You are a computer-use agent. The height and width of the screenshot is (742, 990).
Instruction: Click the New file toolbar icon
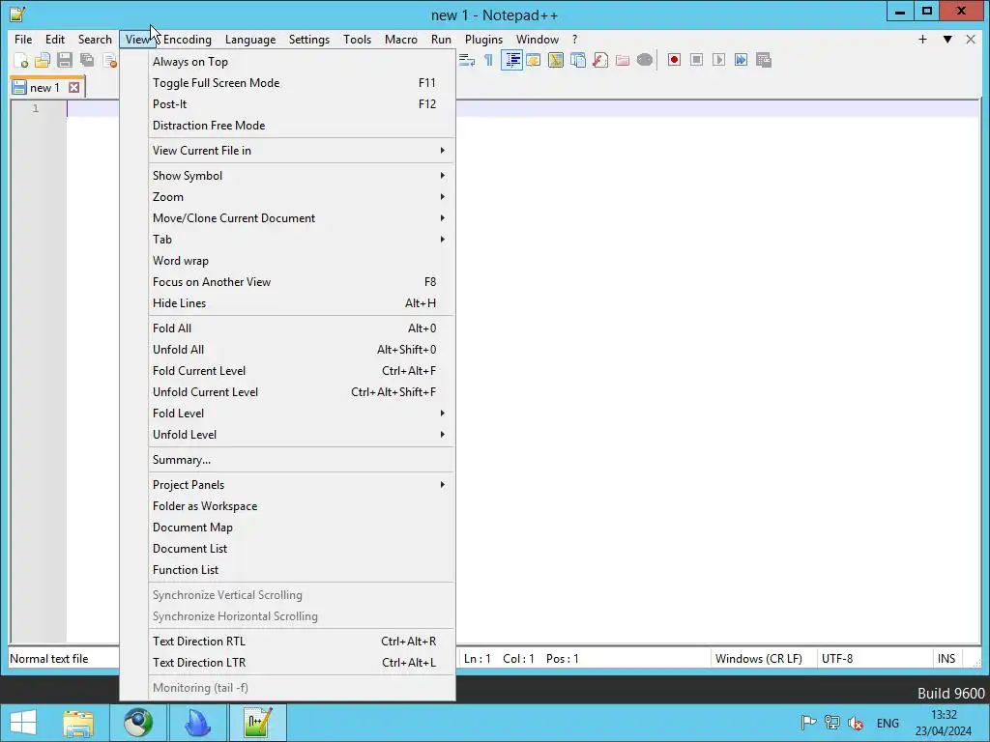point(21,60)
